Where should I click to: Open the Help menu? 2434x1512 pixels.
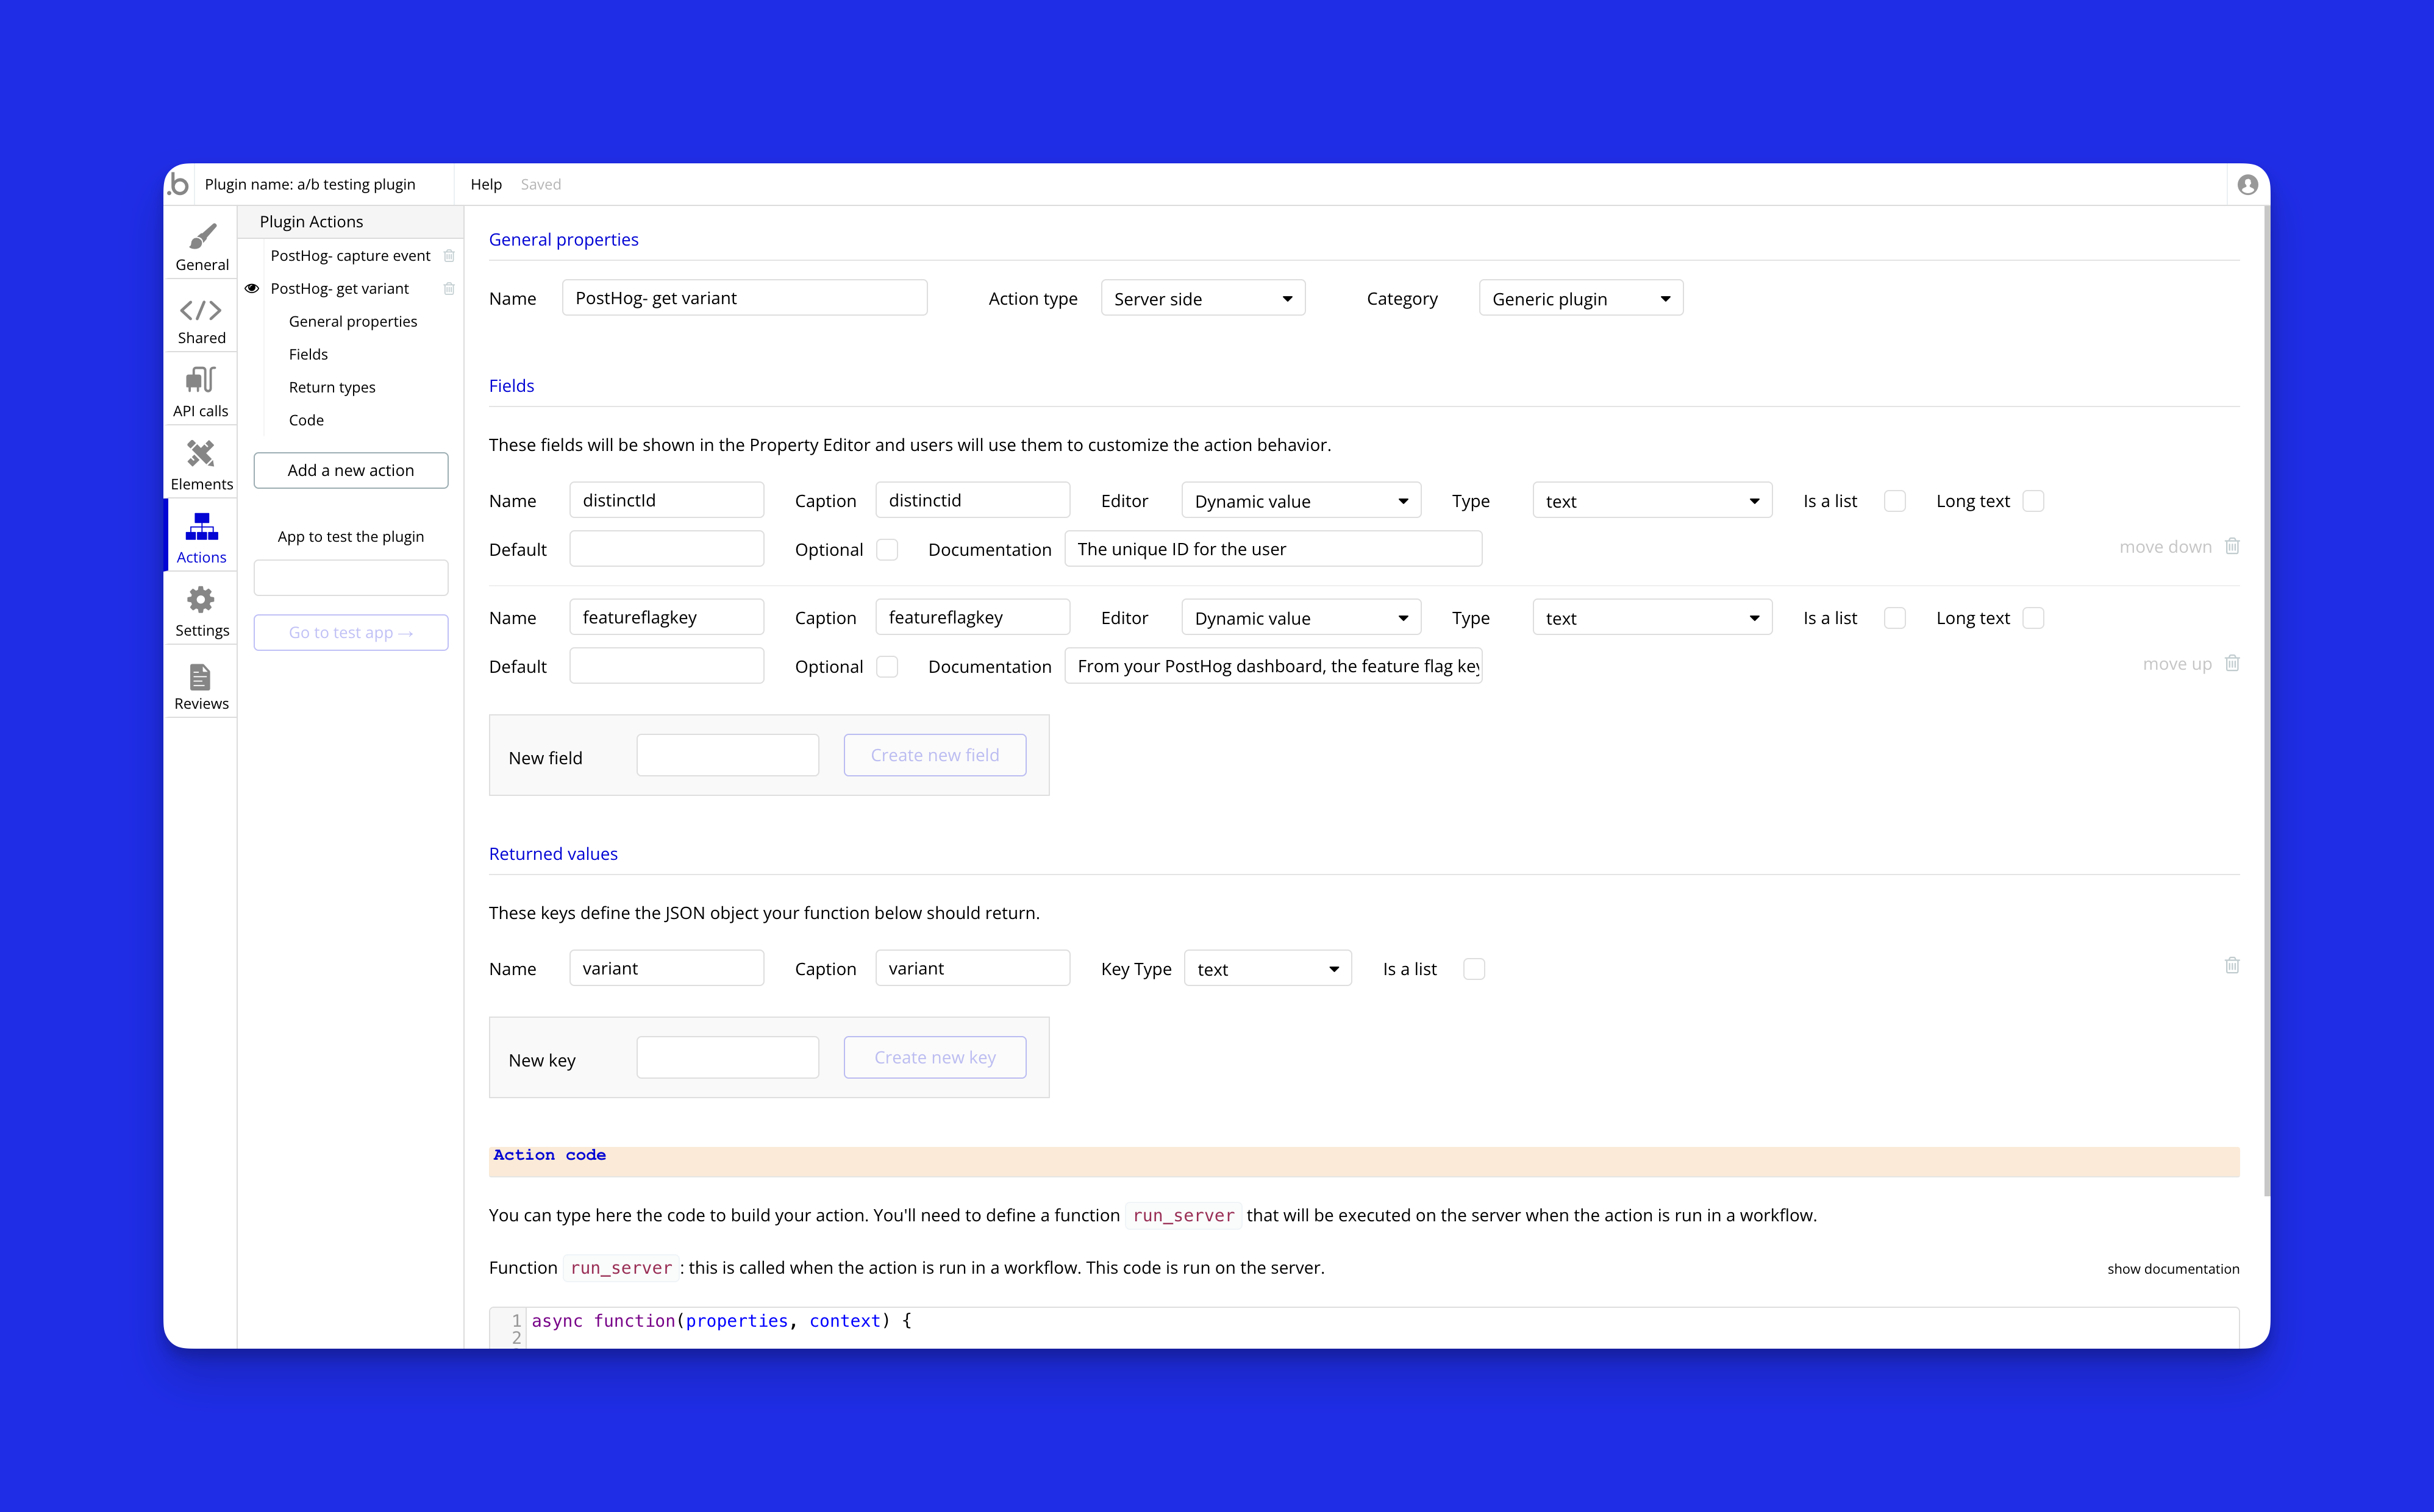485,185
